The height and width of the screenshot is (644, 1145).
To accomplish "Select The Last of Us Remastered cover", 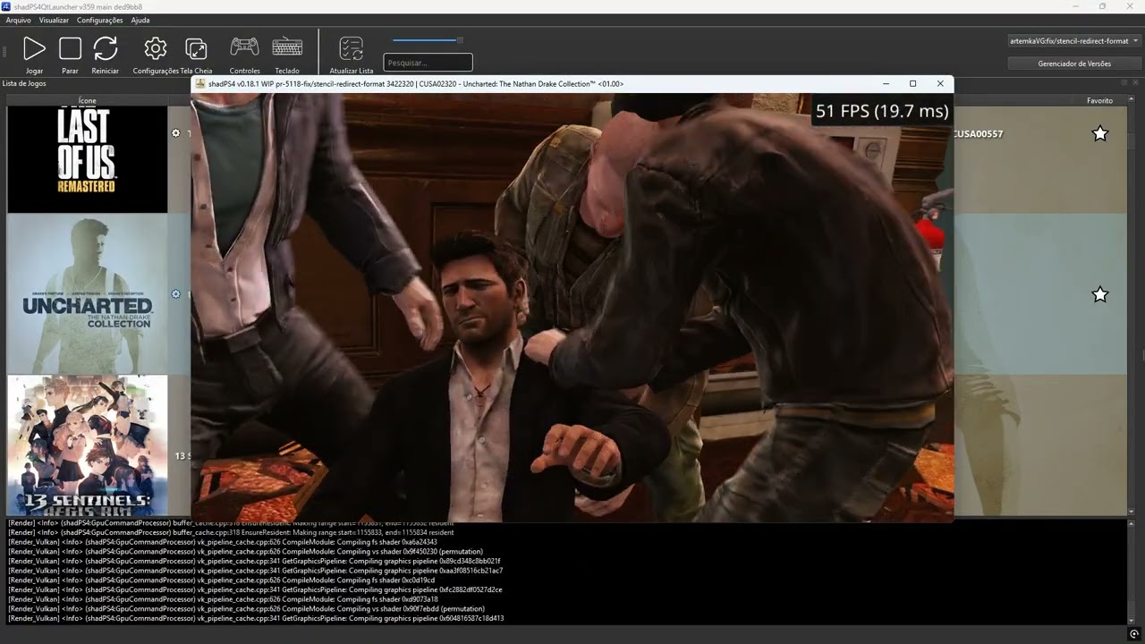I will click(x=87, y=159).
